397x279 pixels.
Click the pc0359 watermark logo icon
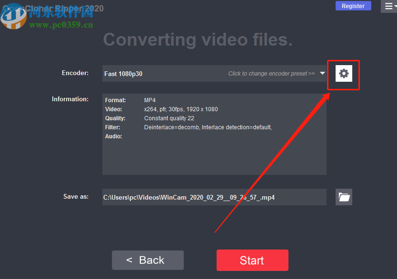point(14,17)
